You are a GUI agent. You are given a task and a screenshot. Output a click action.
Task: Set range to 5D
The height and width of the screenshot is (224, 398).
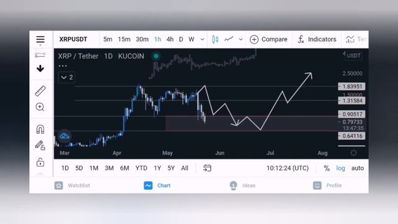point(79,168)
